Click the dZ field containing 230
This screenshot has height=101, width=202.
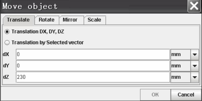click(93, 77)
